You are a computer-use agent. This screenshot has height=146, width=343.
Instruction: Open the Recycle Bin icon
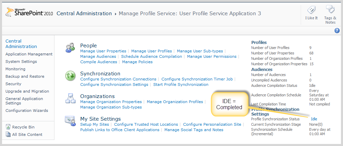8,127
